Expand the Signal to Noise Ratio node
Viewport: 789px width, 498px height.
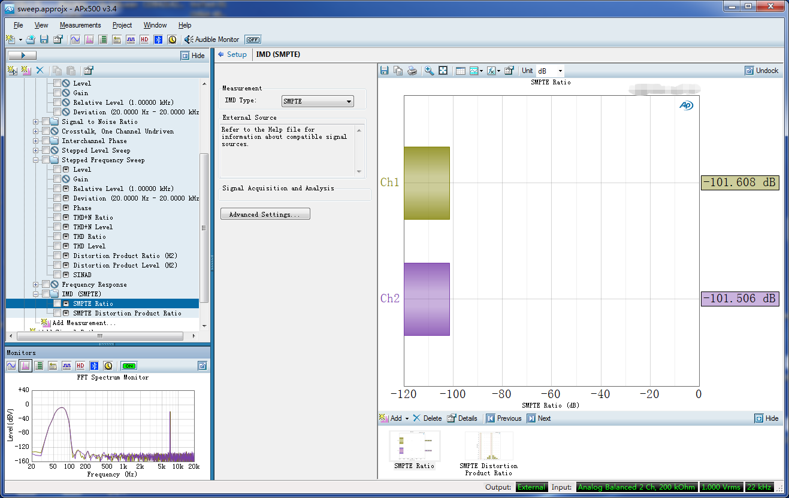coord(36,122)
